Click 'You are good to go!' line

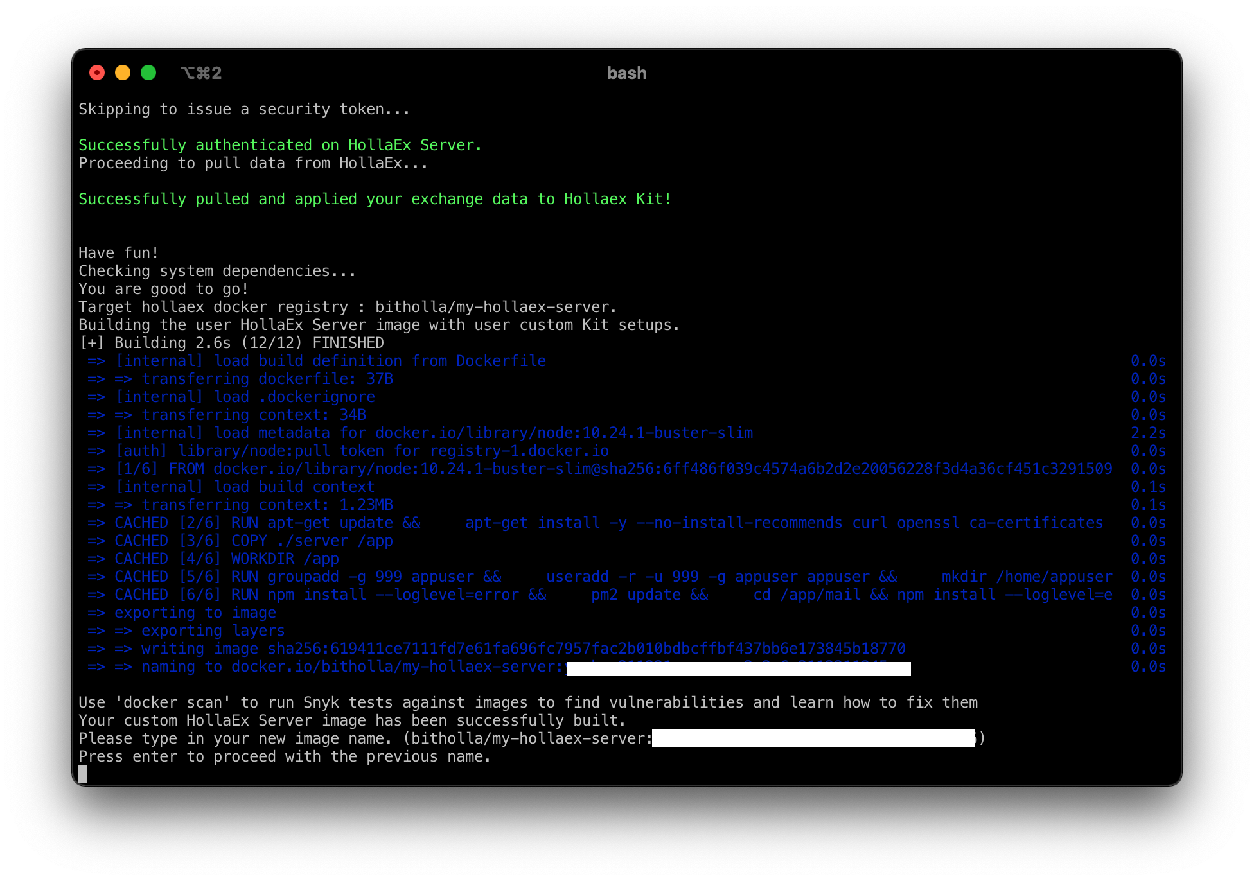(x=163, y=289)
